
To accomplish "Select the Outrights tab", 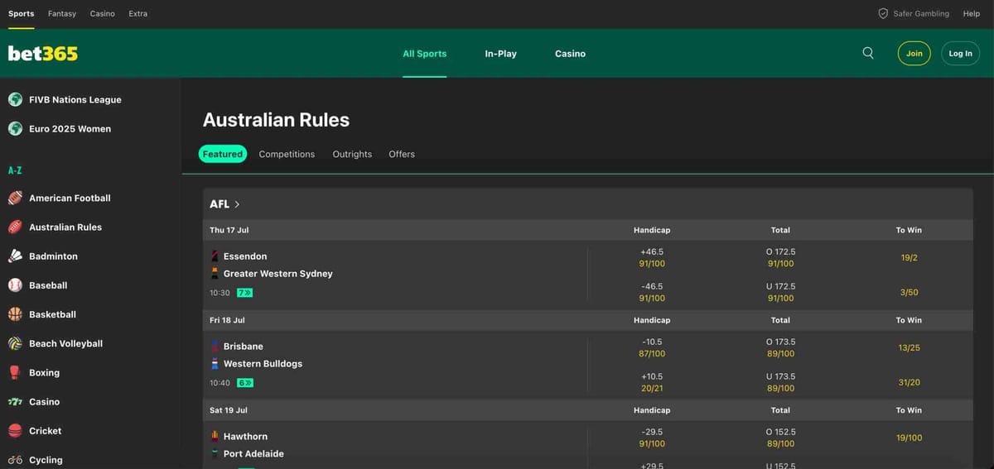I will [352, 154].
